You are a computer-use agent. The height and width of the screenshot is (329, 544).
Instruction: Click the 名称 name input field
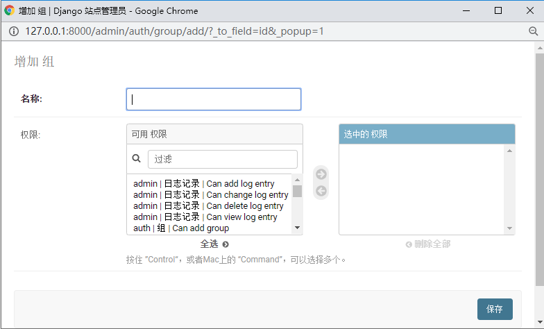(x=214, y=99)
